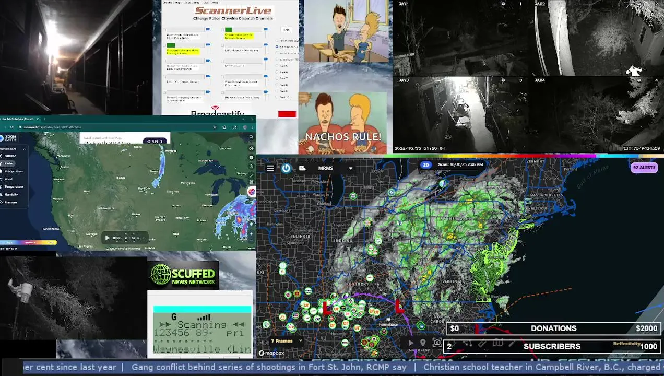Open Zoom Earth settings gear icon
This screenshot has height=376, width=664.
pyautogui.click(x=251, y=149)
